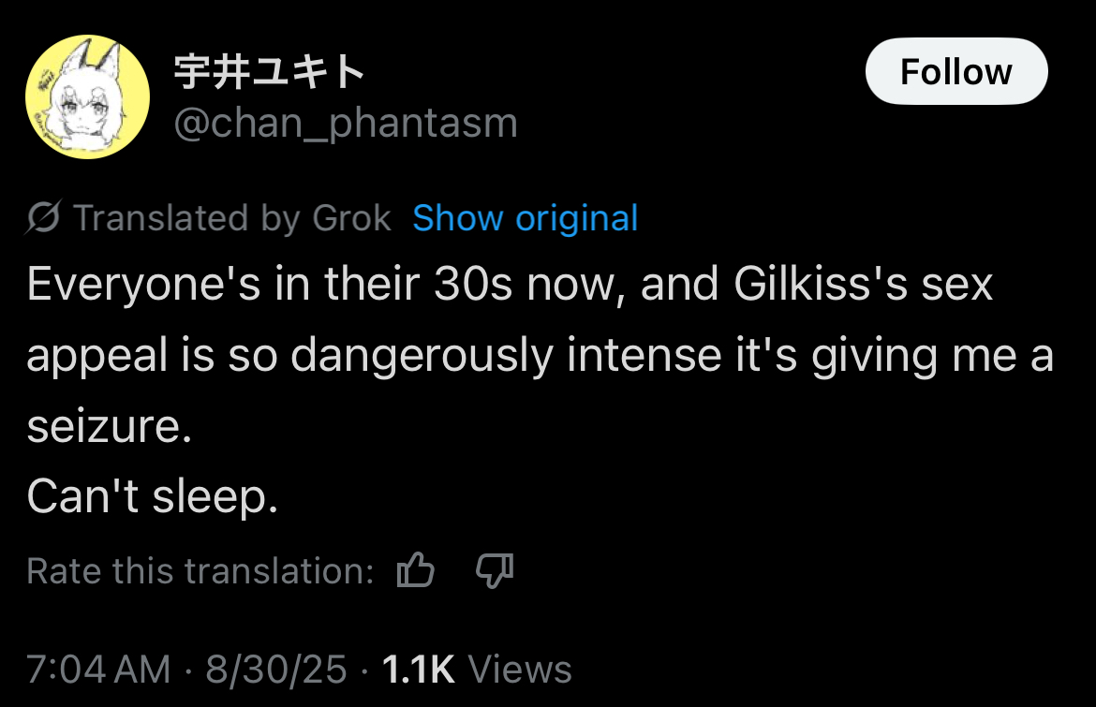The image size is (1096, 707).
Task: Click the "Translated by Grok" label
Action: 232,218
